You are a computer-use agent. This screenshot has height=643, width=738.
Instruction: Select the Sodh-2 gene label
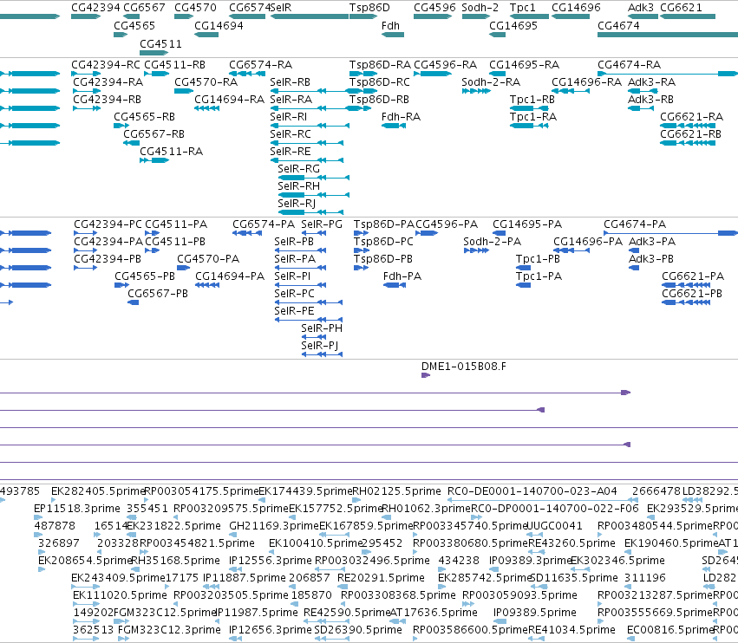point(480,8)
